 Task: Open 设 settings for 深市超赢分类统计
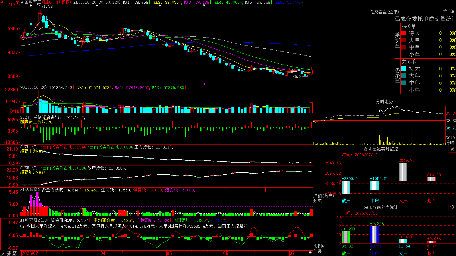tap(452, 207)
